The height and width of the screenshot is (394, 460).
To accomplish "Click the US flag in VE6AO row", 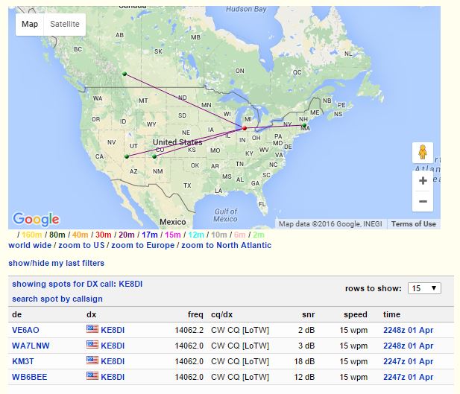I will point(92,329).
